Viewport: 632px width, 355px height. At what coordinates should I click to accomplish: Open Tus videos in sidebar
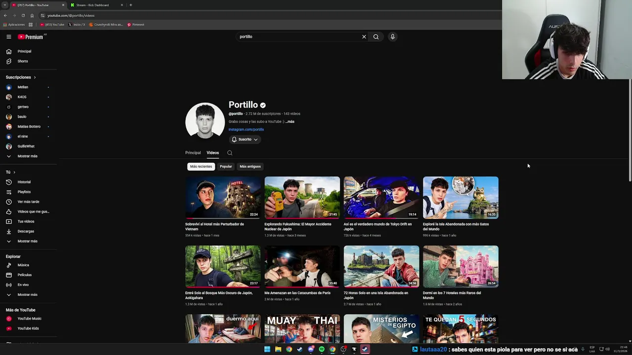point(28,221)
